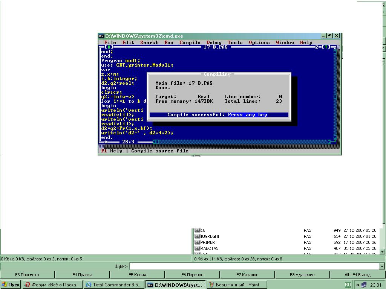This screenshot has width=386, height=289.
Task: Open Paint from the taskbar
Action: [x=237, y=284]
